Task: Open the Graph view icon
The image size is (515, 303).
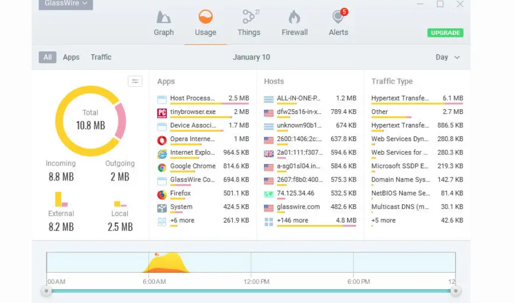Action: pos(164,17)
